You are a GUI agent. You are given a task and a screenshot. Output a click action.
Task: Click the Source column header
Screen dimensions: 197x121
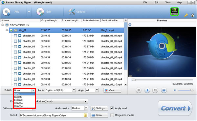(x=20, y=20)
